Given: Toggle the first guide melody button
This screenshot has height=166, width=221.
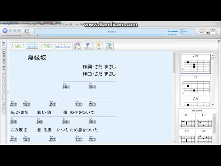Looking at the screenshot, I should click(58, 47).
